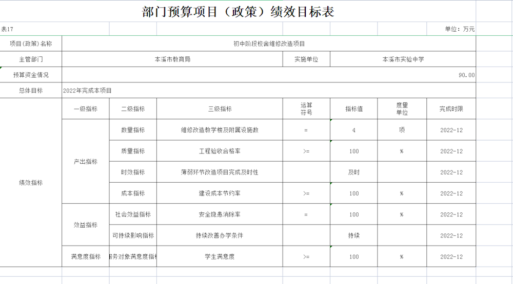Select the operator = in 安全隐患消除率 row

(306, 214)
